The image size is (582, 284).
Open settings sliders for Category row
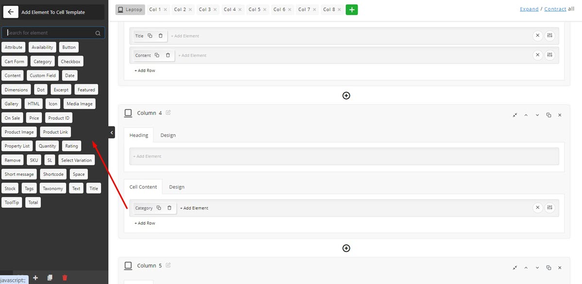(x=549, y=208)
